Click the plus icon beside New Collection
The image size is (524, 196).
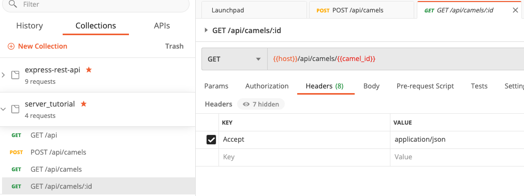point(11,47)
